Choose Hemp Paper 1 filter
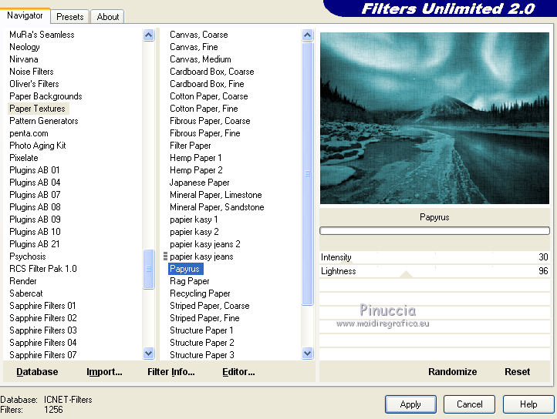Image resolution: width=557 pixels, height=419 pixels. (196, 158)
